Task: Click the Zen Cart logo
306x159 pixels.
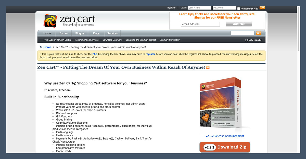Action: tap(69, 21)
